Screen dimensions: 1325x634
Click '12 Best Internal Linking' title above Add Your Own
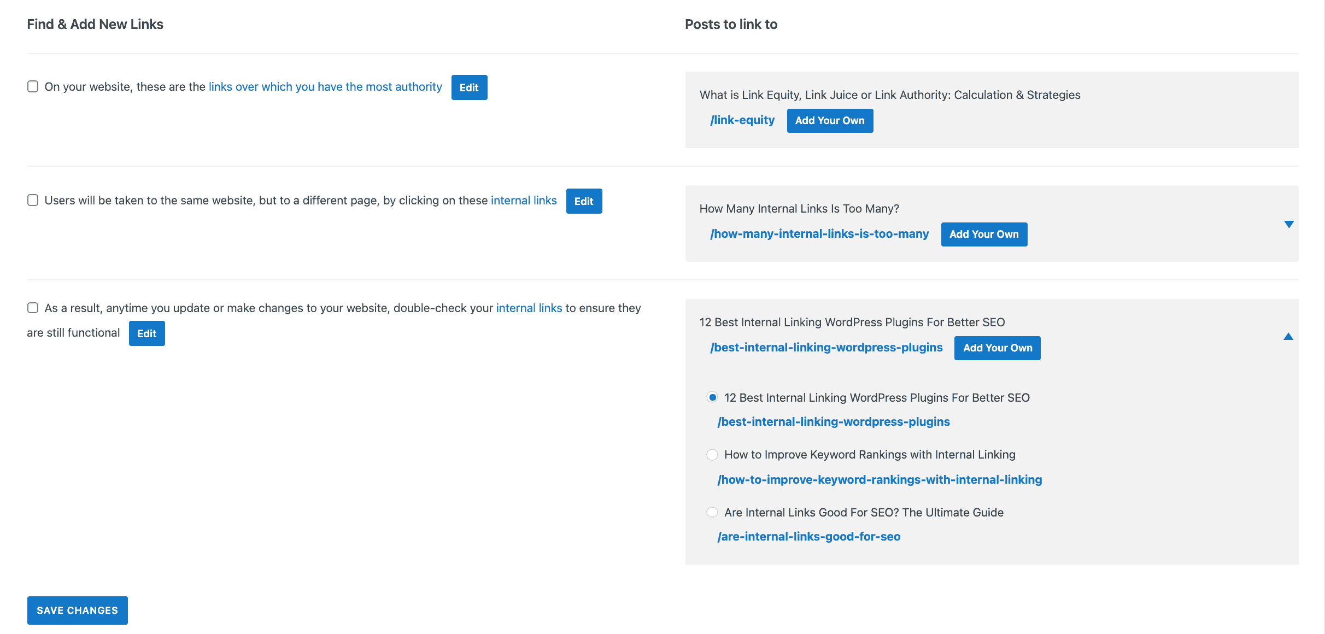coord(852,322)
